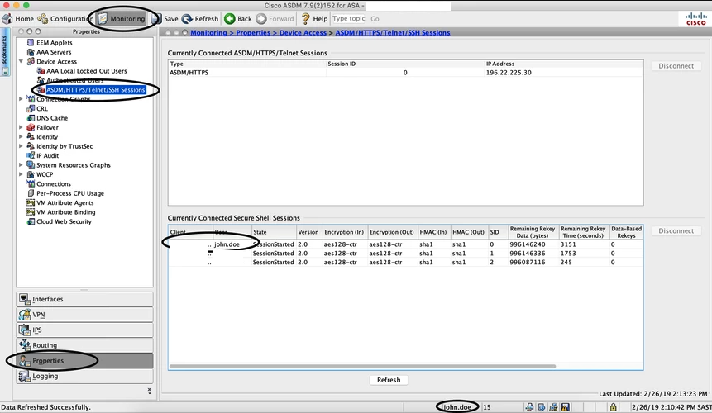Navigate Back in ASDM

238,19
